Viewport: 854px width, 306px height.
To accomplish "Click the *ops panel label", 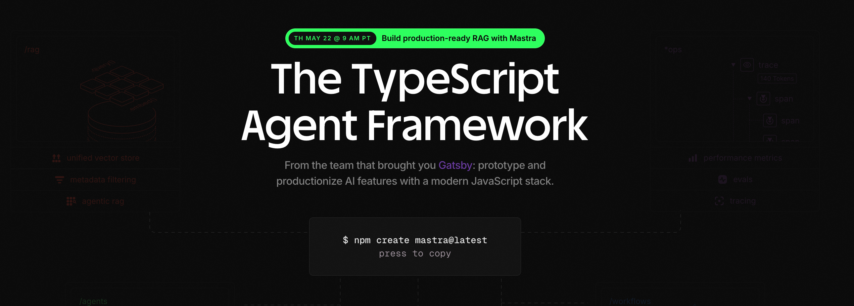I will (673, 50).
